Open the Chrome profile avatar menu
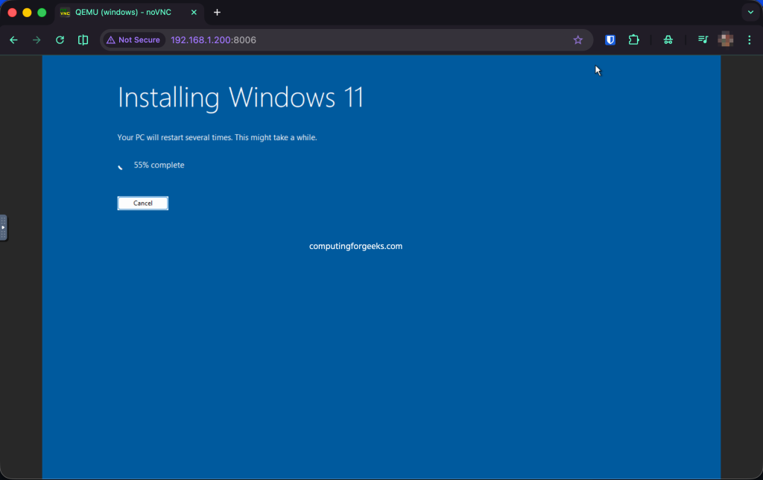This screenshot has height=480, width=763. coord(725,40)
